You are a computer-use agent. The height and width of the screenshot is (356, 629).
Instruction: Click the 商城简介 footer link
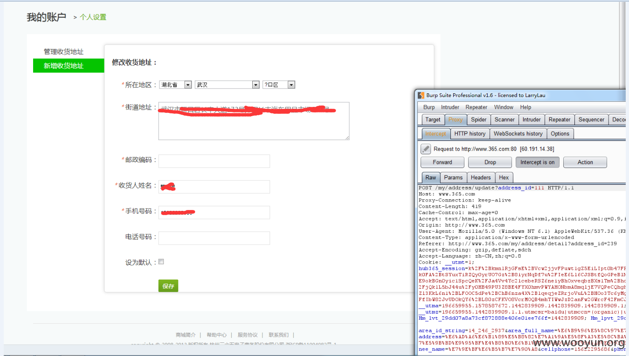coord(186,335)
